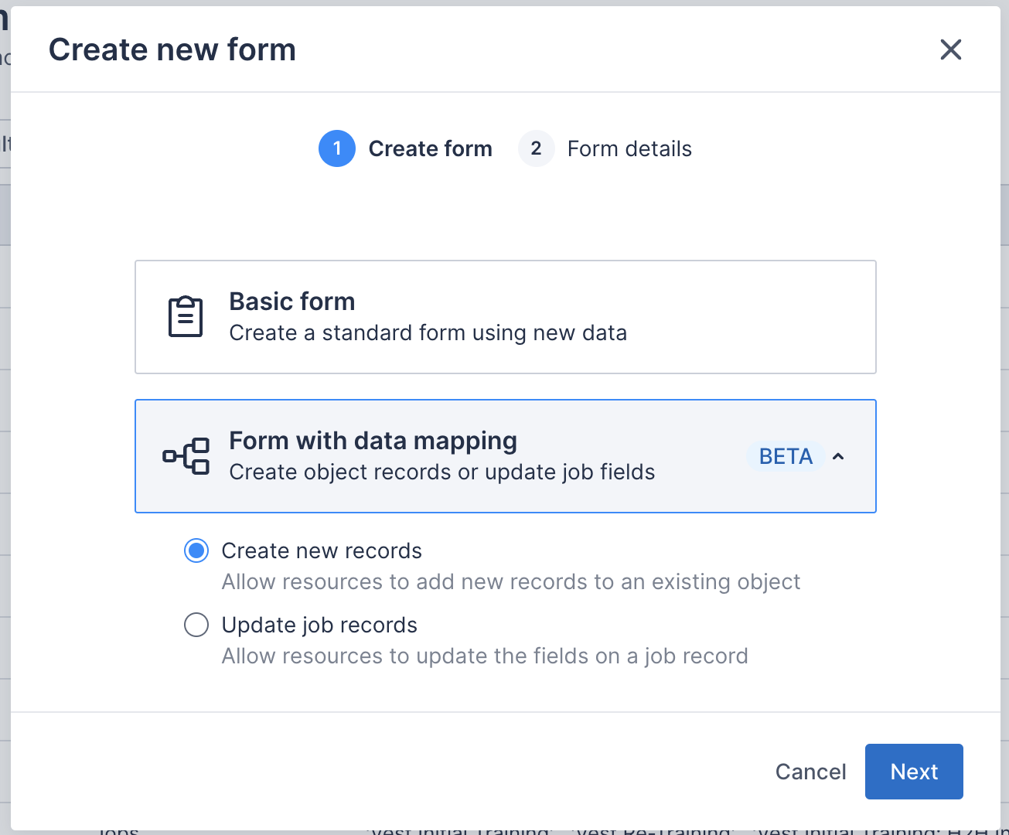Select the Basic form clipboard icon
1009x835 pixels.
click(x=186, y=316)
